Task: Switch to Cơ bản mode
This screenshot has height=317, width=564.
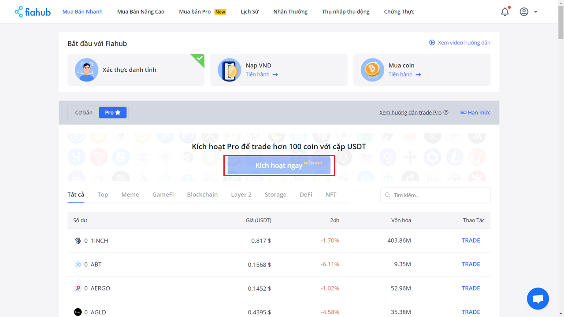Action: [84, 112]
